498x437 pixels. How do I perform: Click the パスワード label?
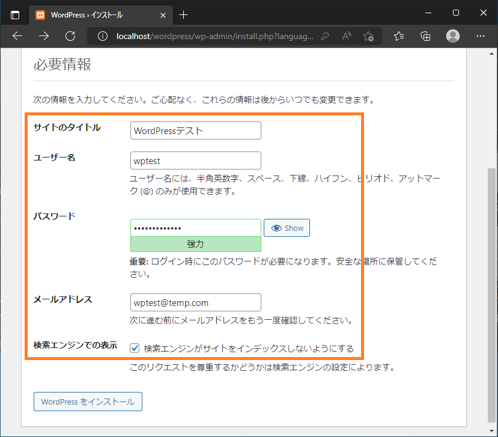(54, 216)
